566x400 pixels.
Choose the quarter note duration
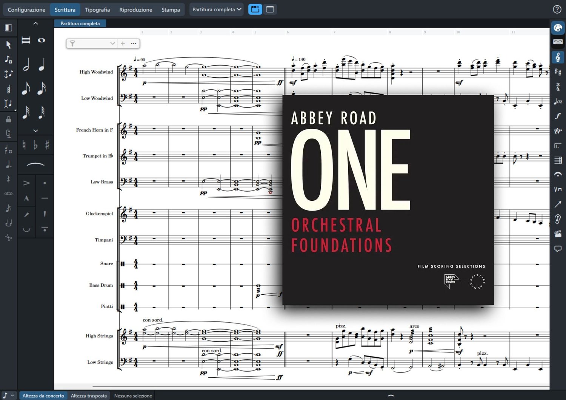click(42, 65)
